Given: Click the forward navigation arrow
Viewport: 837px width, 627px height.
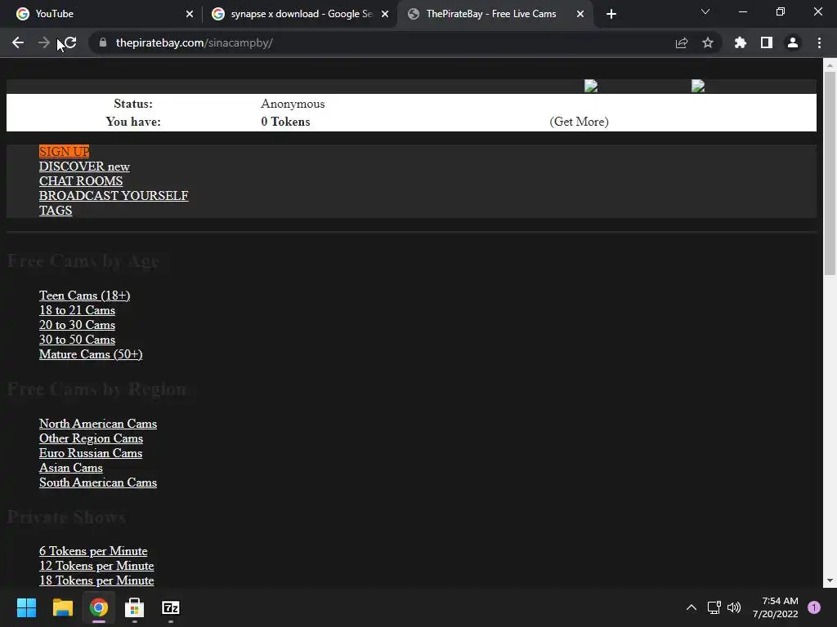Looking at the screenshot, I should tap(44, 42).
